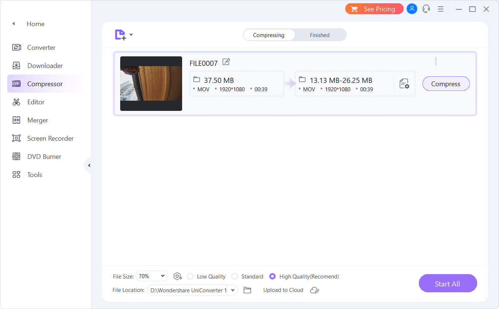Click the Downloader sidebar icon

pos(16,66)
